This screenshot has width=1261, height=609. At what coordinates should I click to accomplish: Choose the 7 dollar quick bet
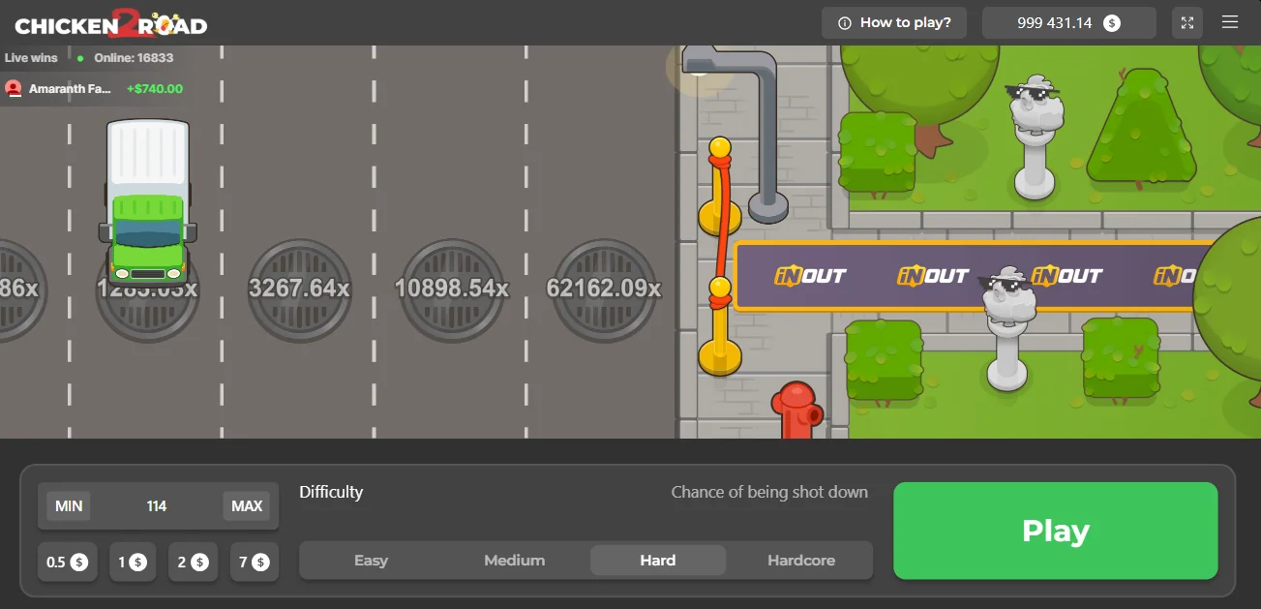point(255,562)
